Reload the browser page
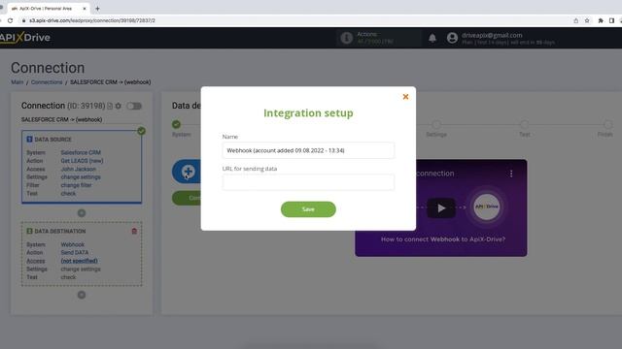Image resolution: width=622 pixels, height=349 pixels. click(x=11, y=20)
